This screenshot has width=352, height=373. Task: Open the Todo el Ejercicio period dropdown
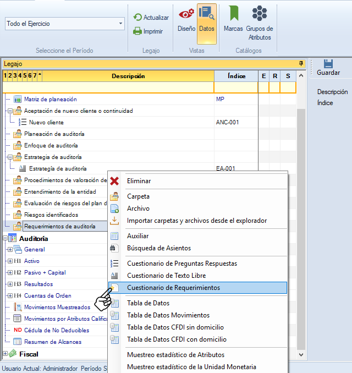[x=120, y=24]
